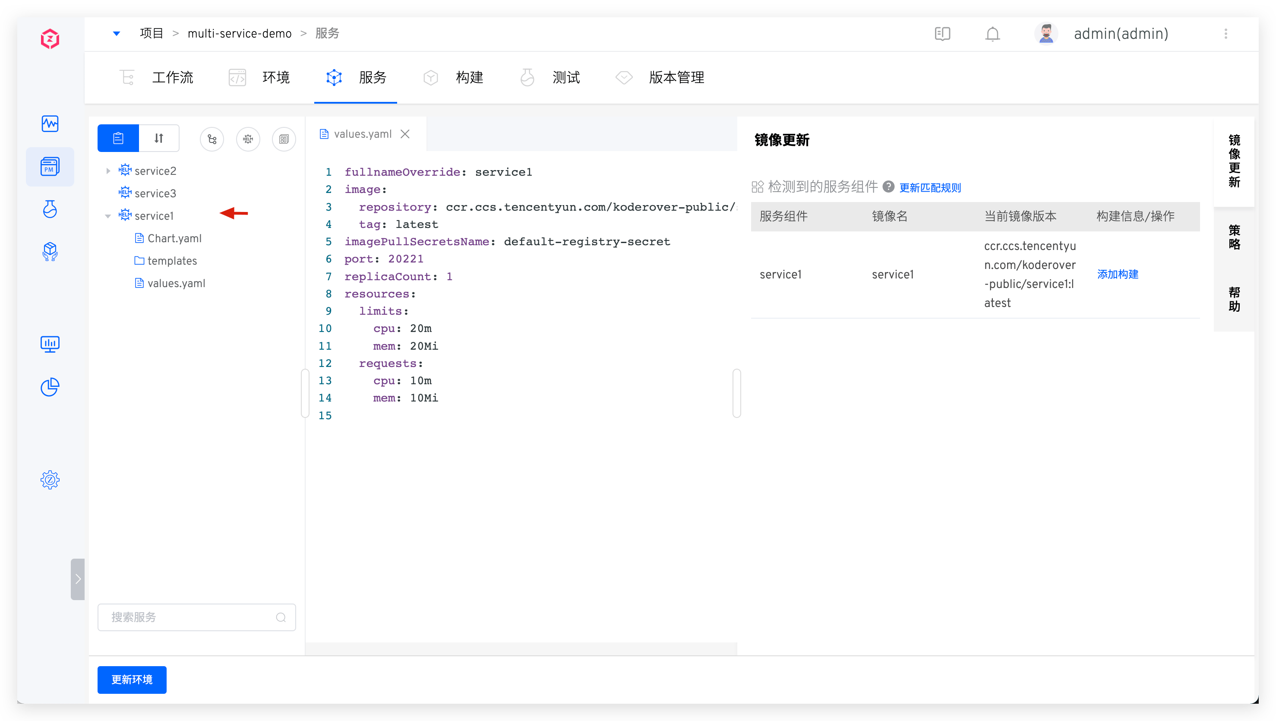Switch service tree to list view toggle

118,138
